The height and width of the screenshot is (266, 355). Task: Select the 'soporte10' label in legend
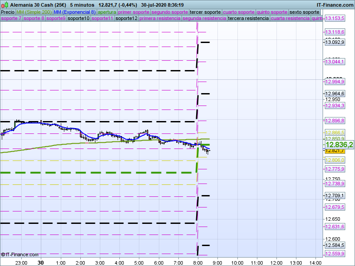79,19
